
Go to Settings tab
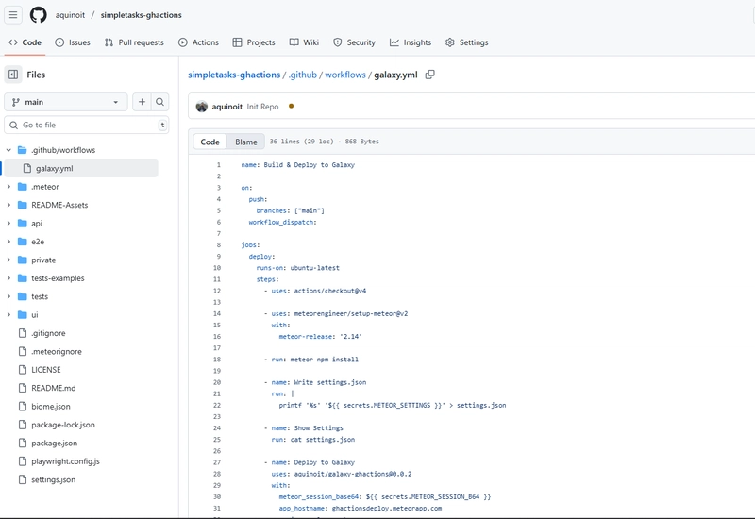(466, 42)
